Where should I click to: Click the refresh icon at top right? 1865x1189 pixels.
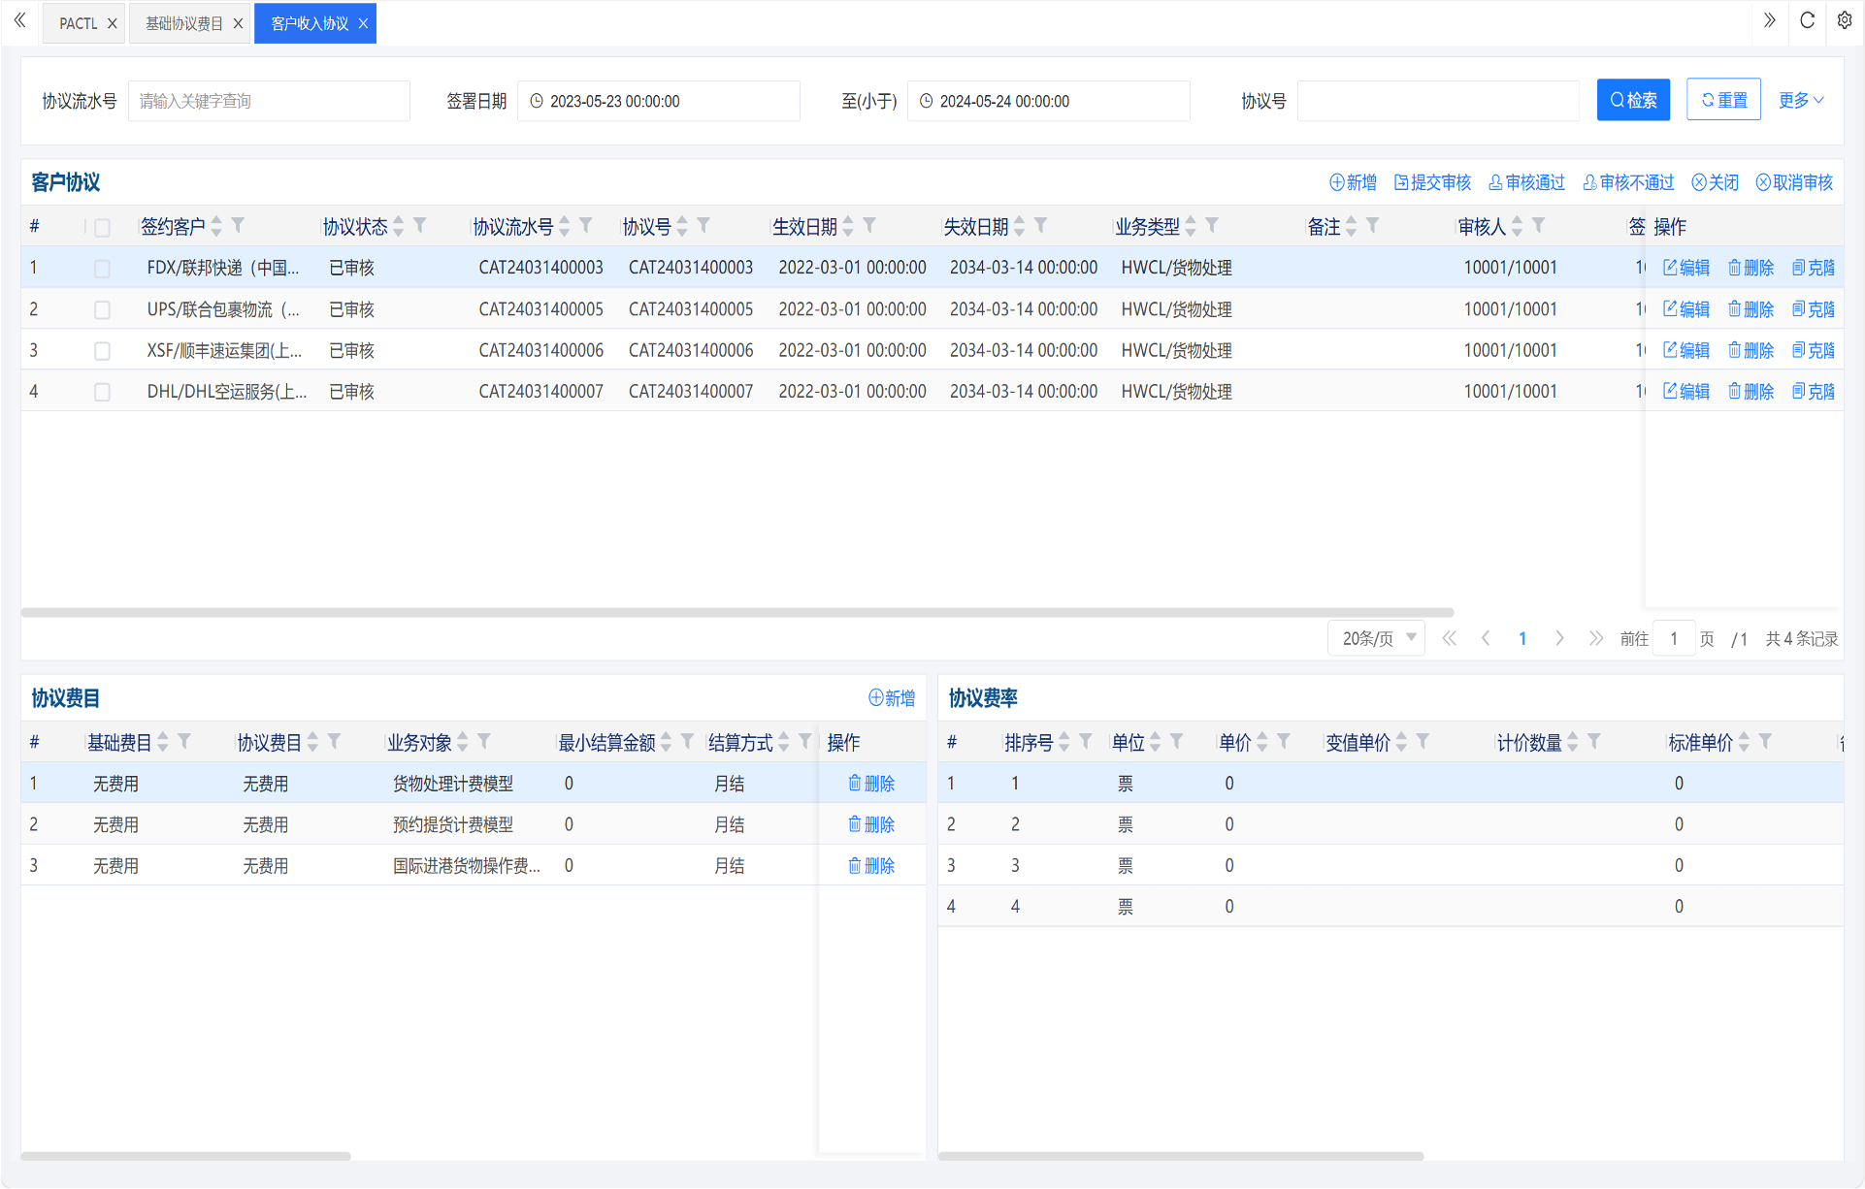[1807, 20]
